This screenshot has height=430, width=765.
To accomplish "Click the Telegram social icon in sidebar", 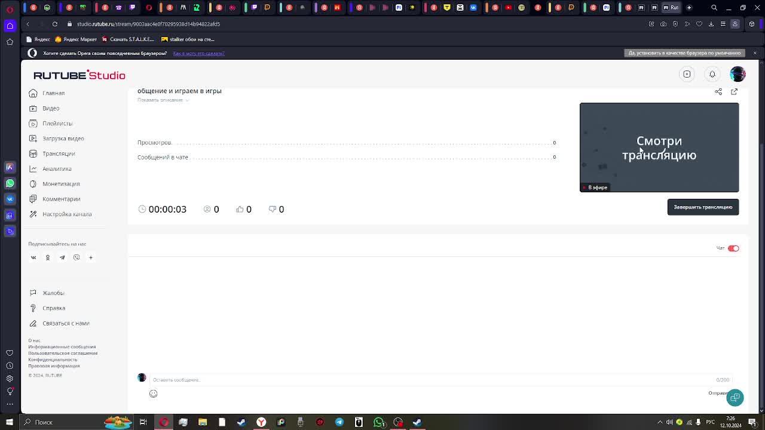I will click(x=62, y=257).
